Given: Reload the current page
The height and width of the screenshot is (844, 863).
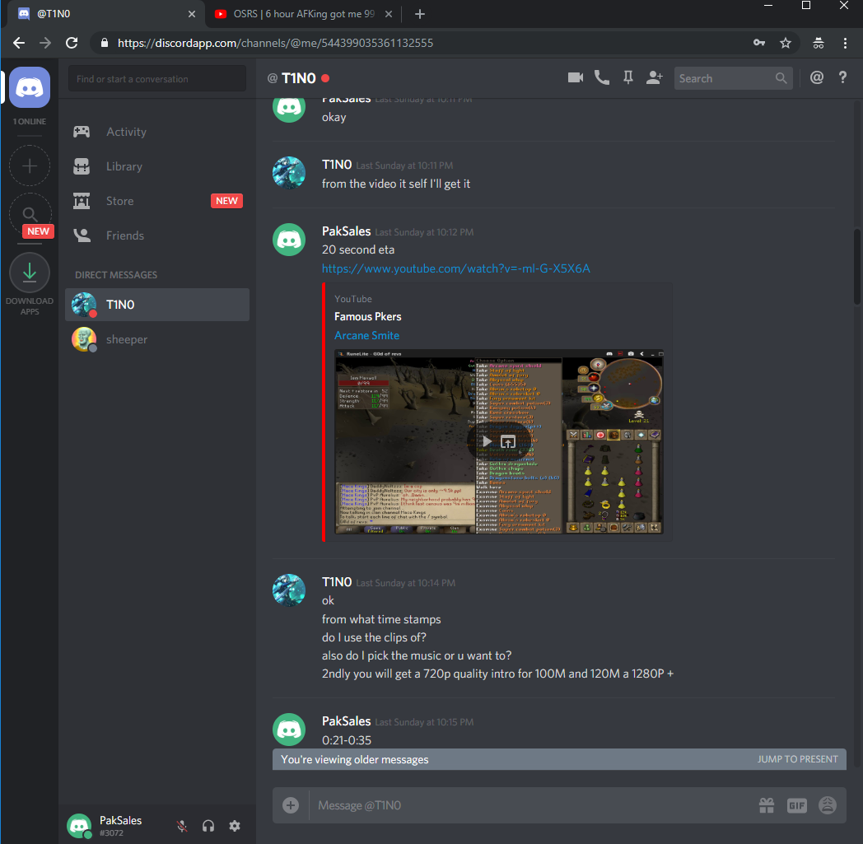Looking at the screenshot, I should (x=72, y=43).
